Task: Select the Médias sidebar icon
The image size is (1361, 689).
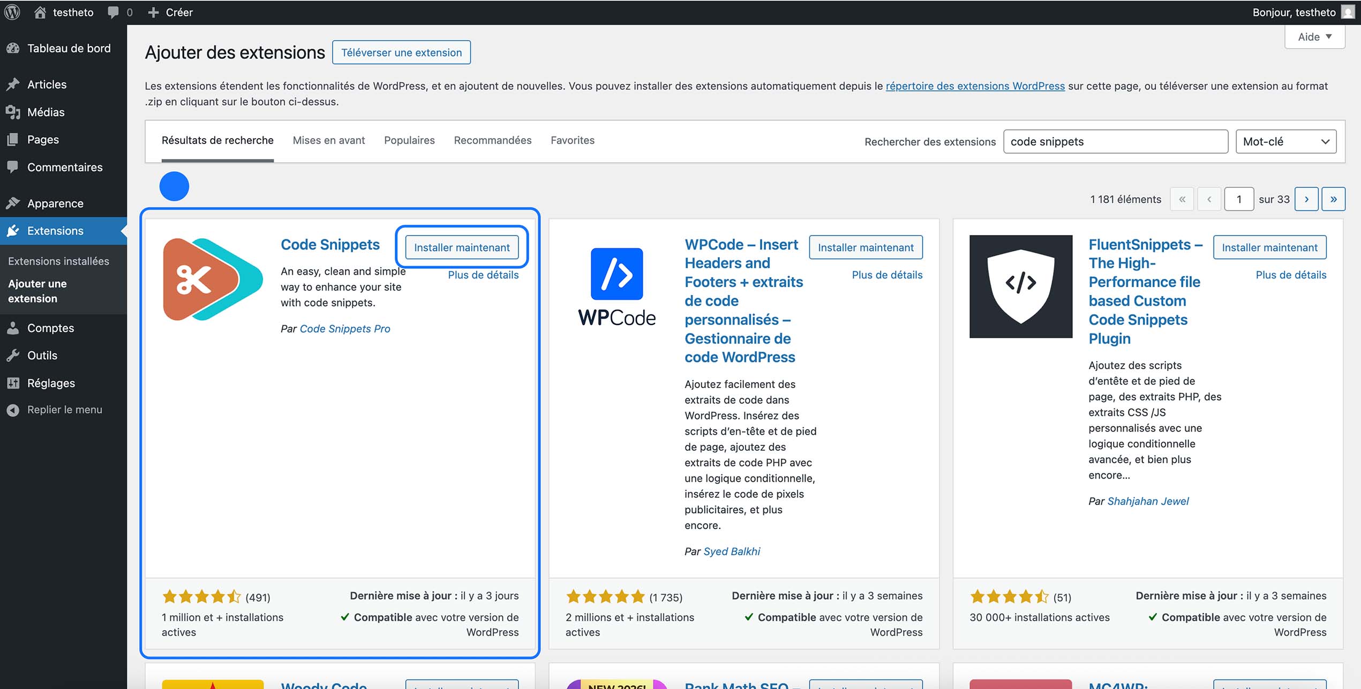Action: tap(13, 112)
